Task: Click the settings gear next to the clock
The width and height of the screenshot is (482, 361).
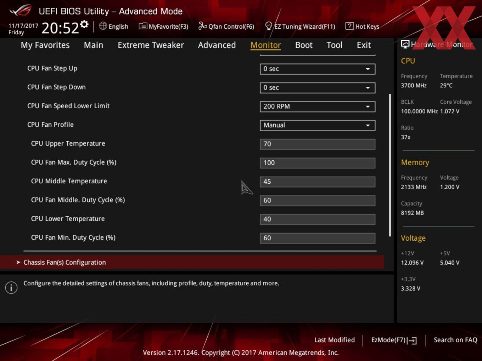Action: [x=84, y=24]
